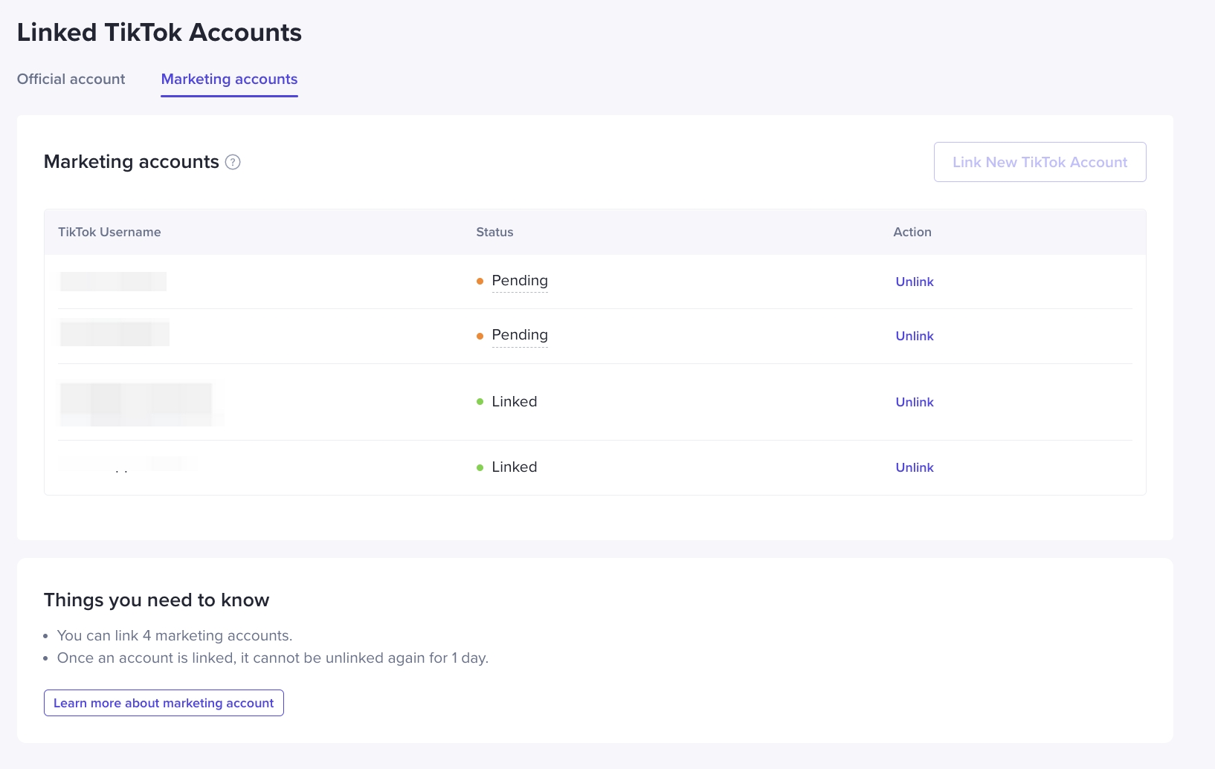
Task: Show tooltip on first Pending label
Action: coord(520,281)
